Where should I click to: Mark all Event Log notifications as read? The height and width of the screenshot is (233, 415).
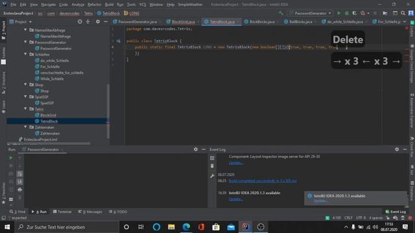coord(212,158)
